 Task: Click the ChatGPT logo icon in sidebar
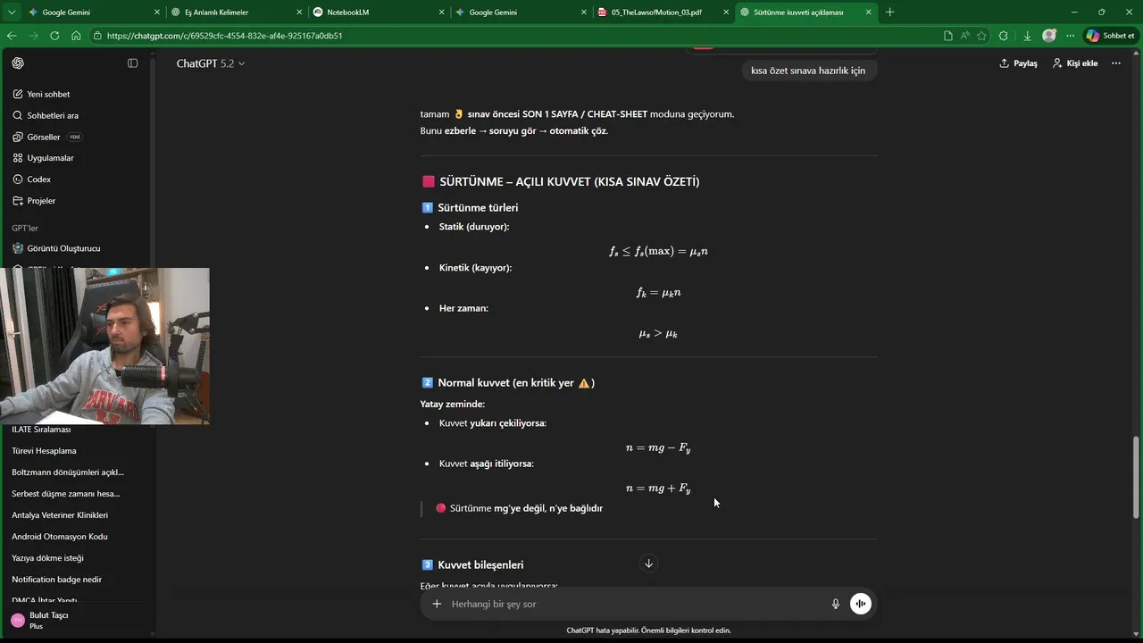pos(18,63)
